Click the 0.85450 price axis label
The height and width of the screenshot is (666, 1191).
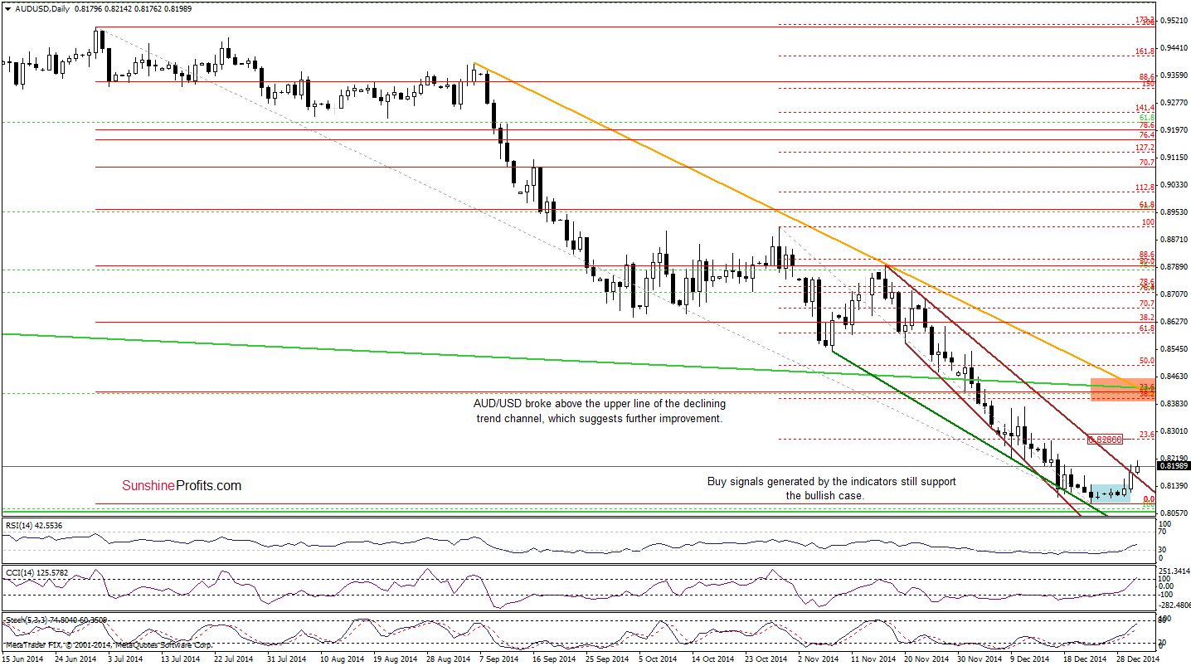click(1174, 349)
